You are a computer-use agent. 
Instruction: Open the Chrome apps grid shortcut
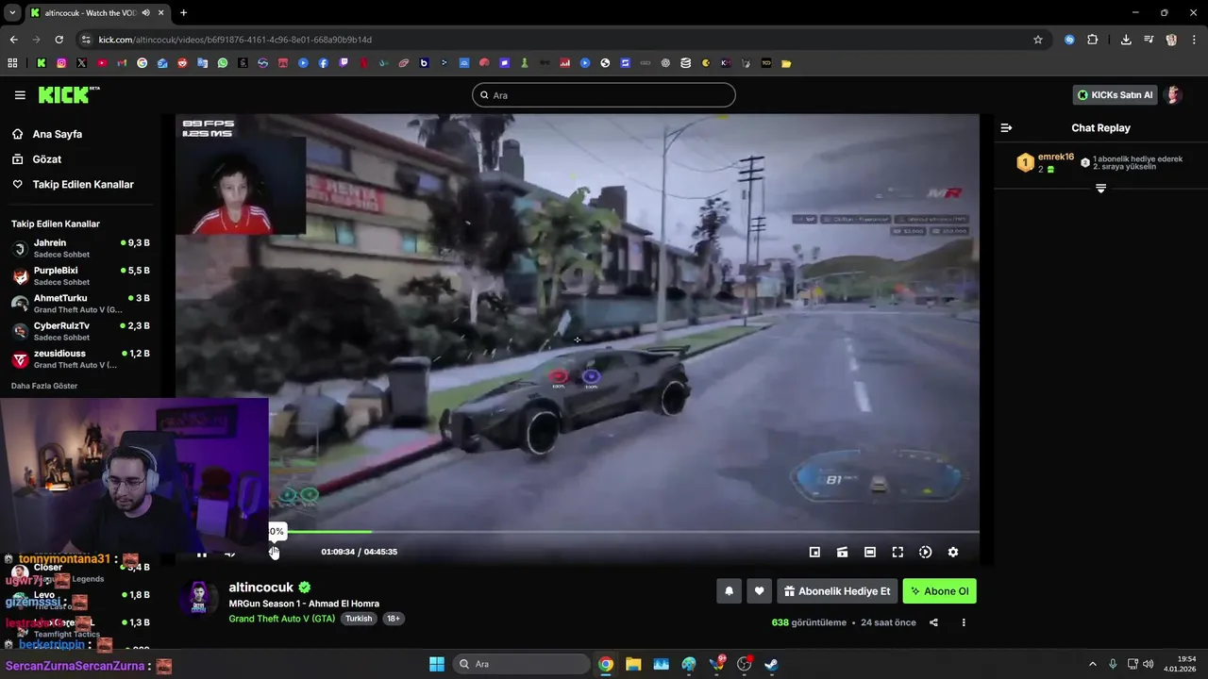[x=12, y=63]
